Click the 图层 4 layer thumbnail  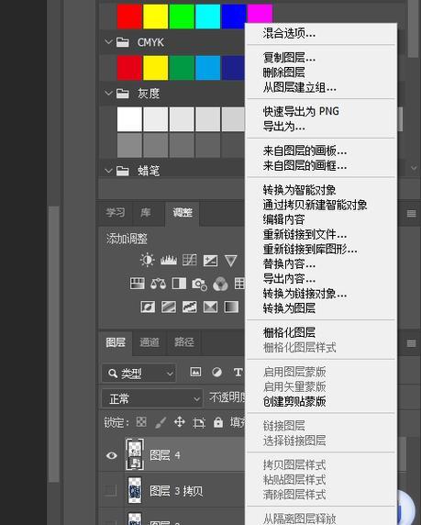(135, 454)
